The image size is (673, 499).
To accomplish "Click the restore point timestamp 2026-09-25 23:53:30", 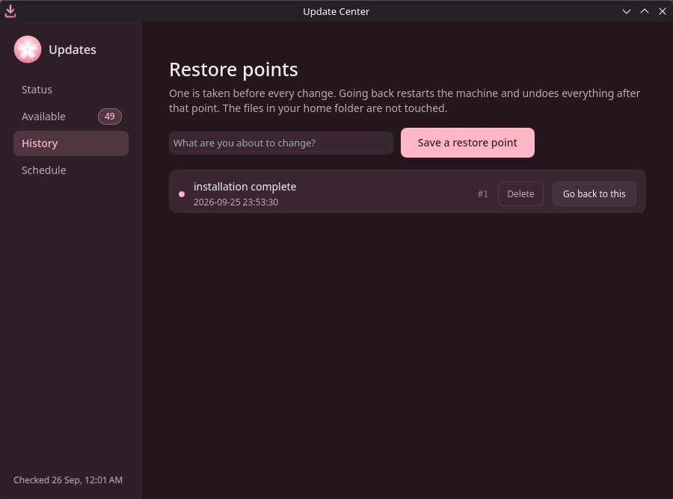I will pos(236,202).
